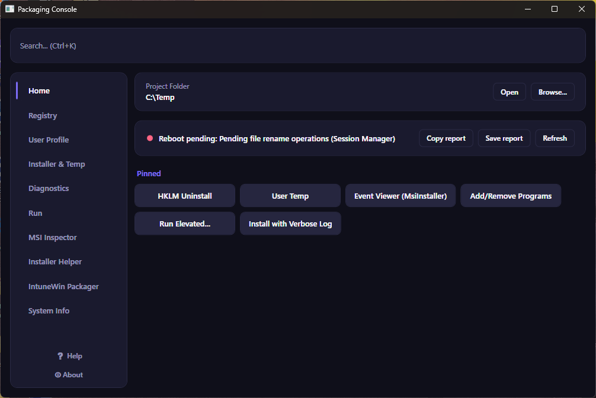Refresh the reboot pending status
Image resolution: width=596 pixels, height=398 pixels.
[x=555, y=138]
